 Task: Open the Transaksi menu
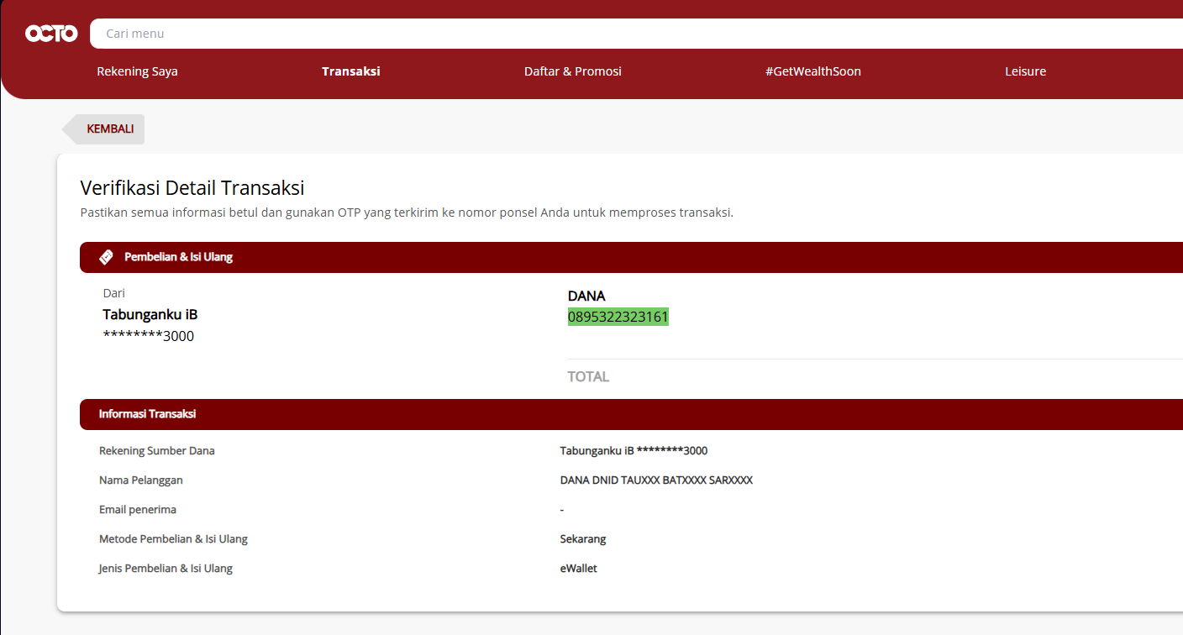pyautogui.click(x=351, y=71)
